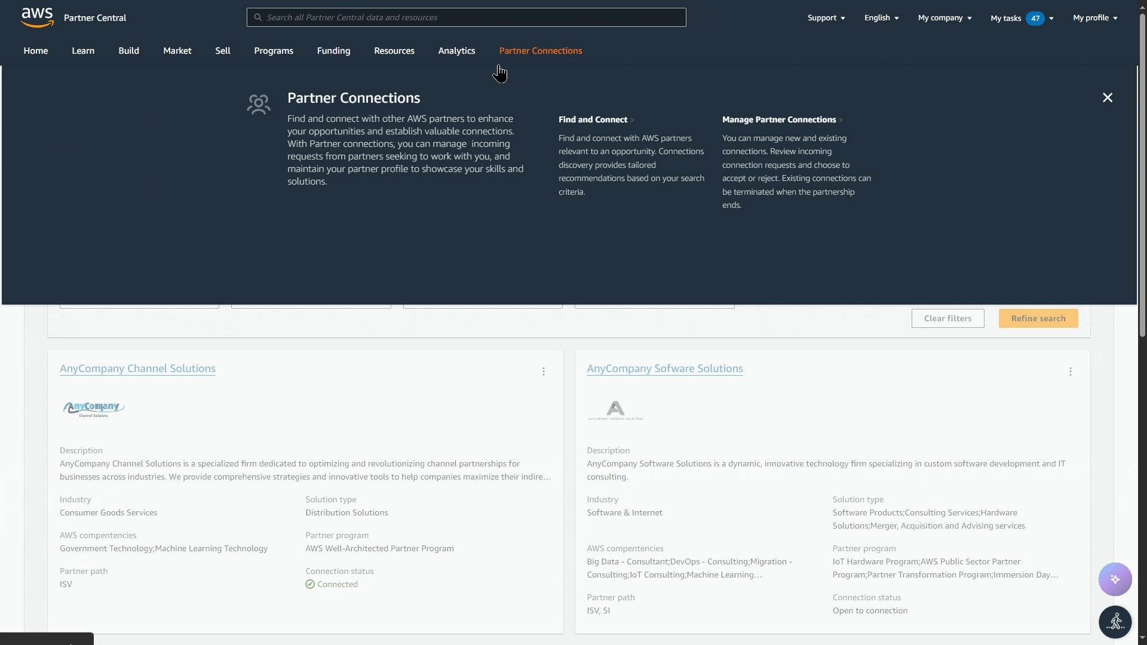Open AnyCompany Sofware Solutions kebab menu
The image size is (1147, 645).
tap(1070, 371)
